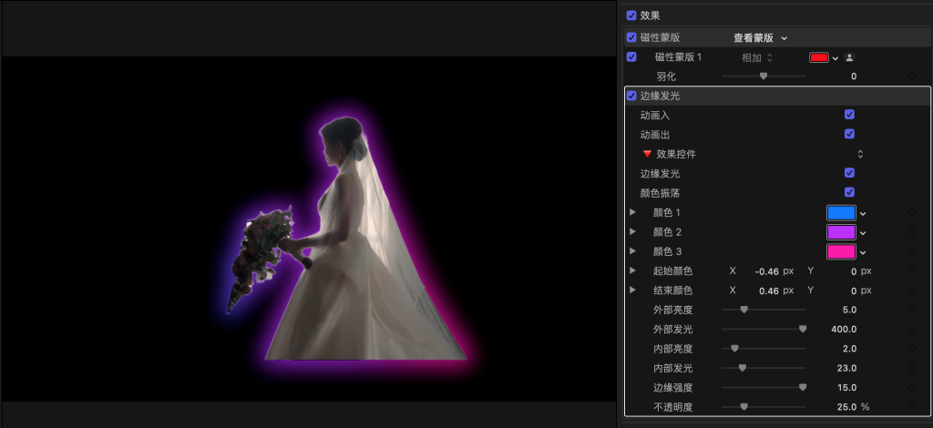Click the keyframe diamond for 外部发光
The image size is (933, 428).
pos(912,329)
